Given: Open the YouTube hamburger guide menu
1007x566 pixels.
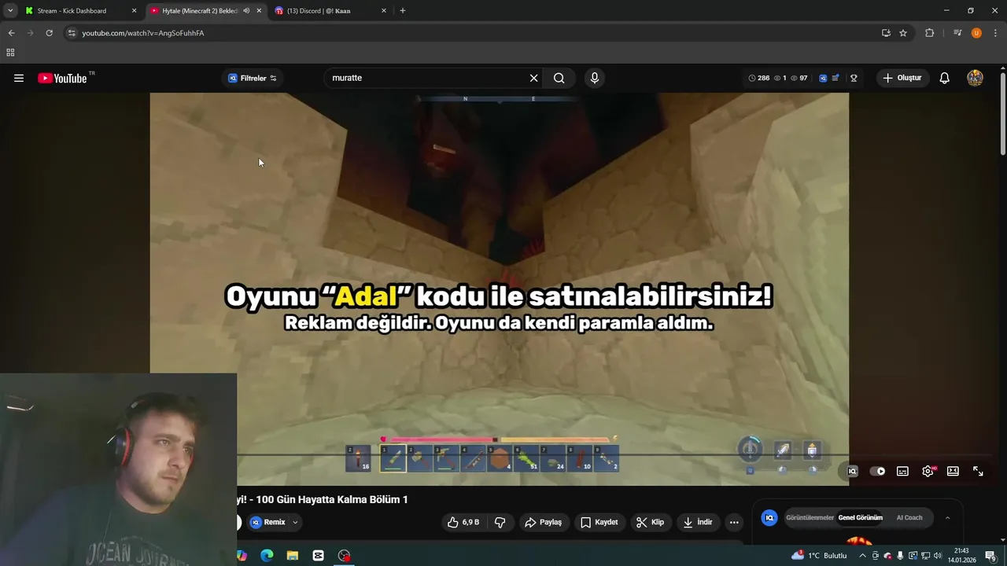Looking at the screenshot, I should click(x=19, y=78).
